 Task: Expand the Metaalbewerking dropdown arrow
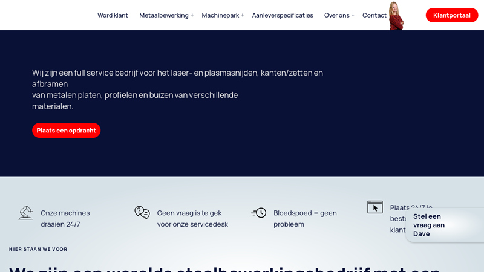[192, 15]
